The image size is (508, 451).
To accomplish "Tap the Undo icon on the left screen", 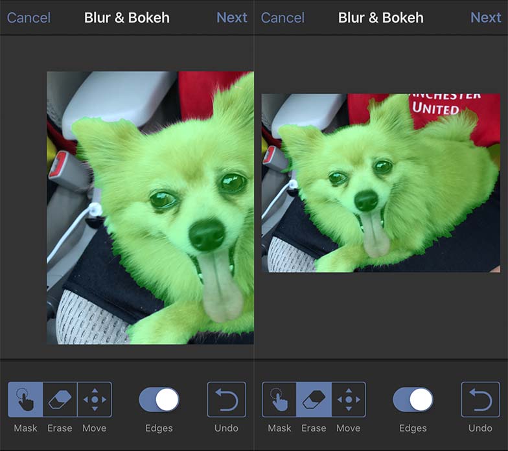I will point(226,400).
